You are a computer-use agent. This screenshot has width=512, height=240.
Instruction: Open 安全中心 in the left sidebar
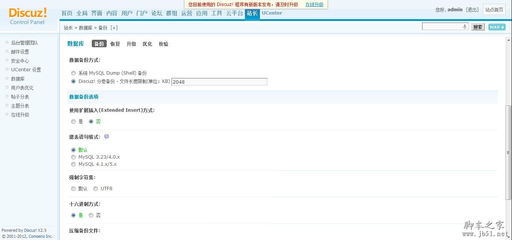tap(20, 61)
